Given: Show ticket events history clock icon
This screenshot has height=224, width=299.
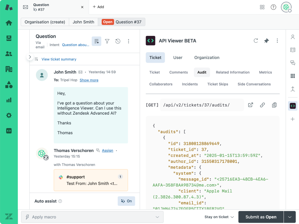Looking at the screenshot, I should coord(118,41).
